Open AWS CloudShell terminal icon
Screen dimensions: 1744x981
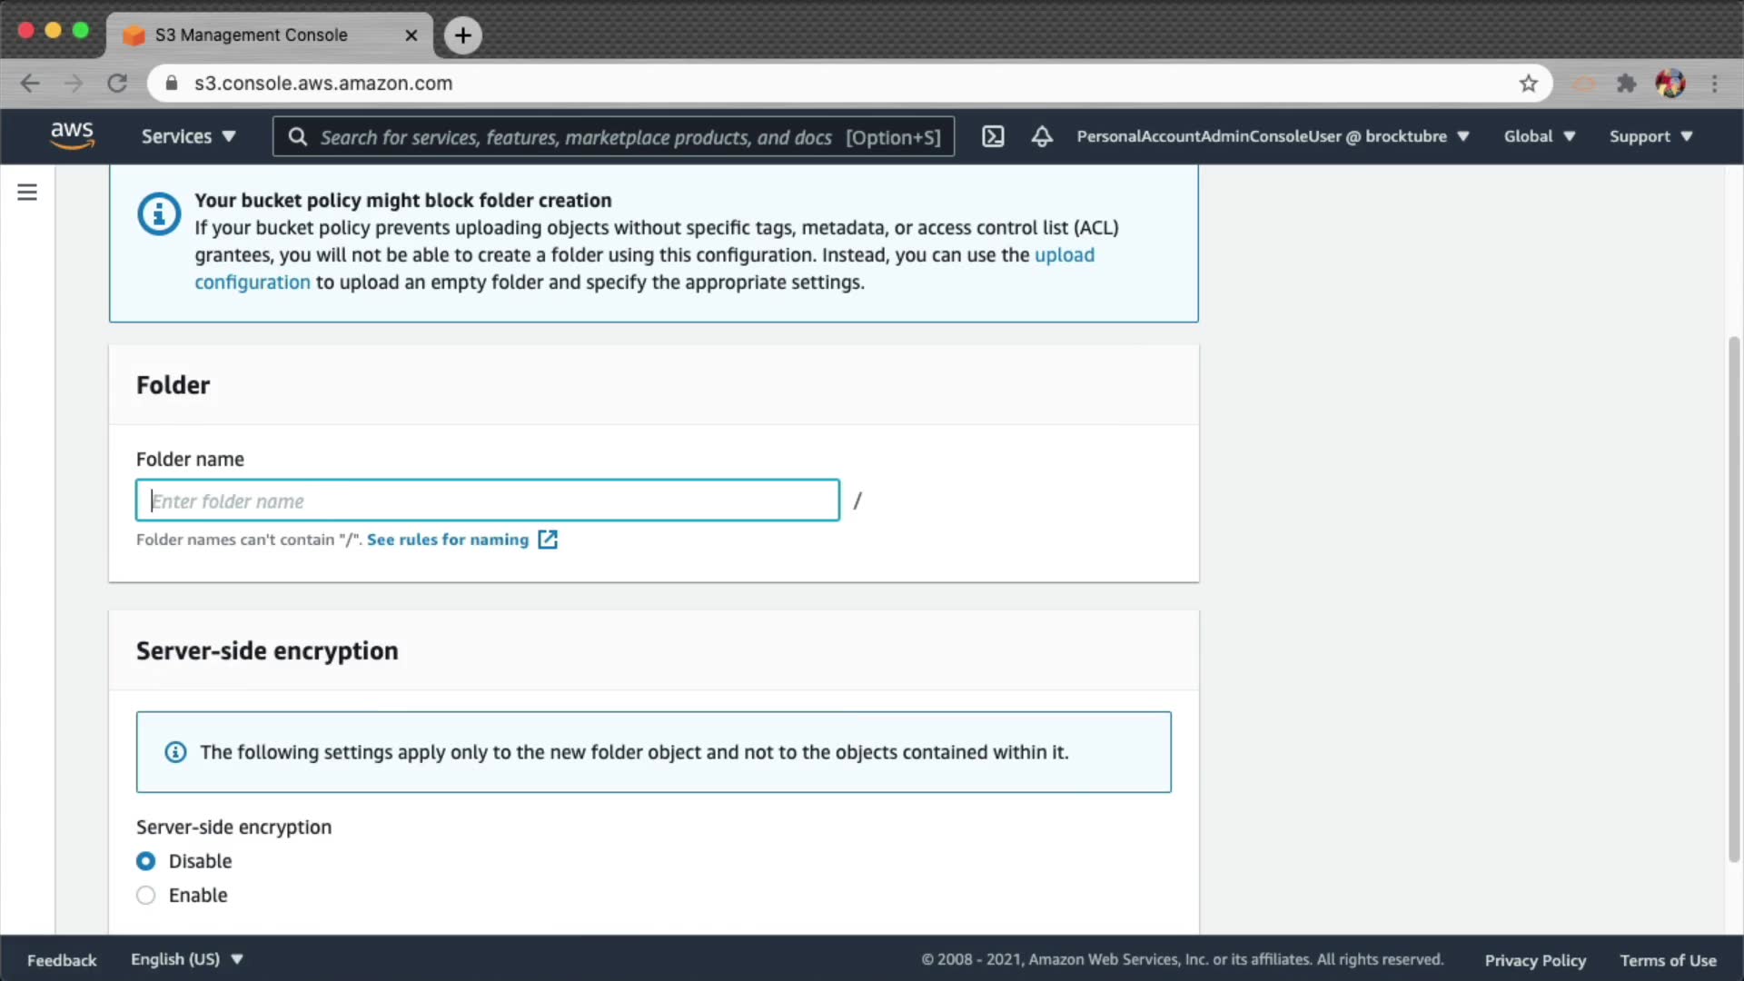pos(993,136)
